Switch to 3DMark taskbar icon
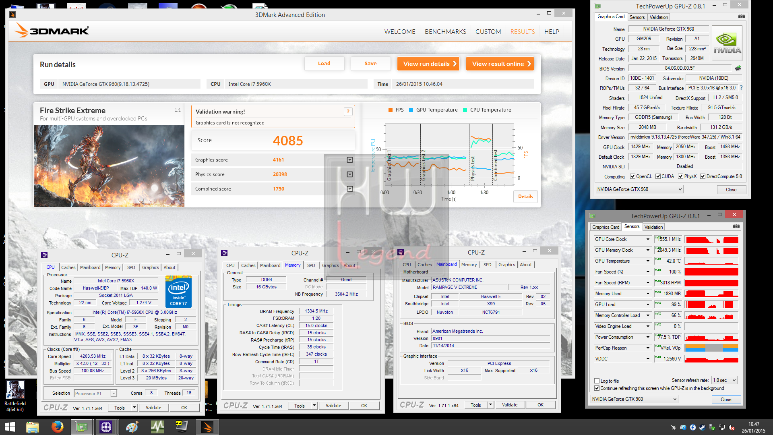This screenshot has height=435, width=773. pyautogui.click(x=207, y=427)
